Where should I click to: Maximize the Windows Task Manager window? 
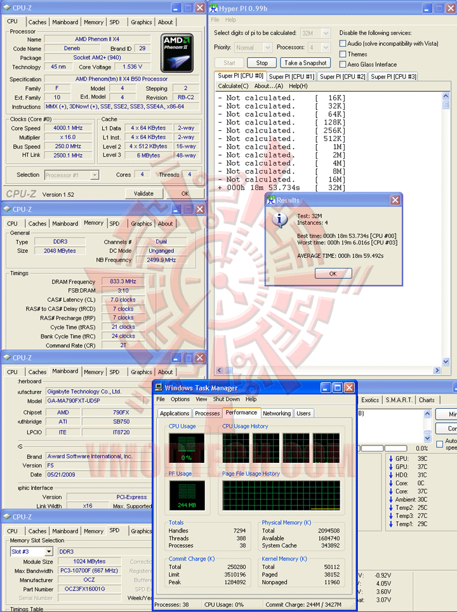coord(337,387)
